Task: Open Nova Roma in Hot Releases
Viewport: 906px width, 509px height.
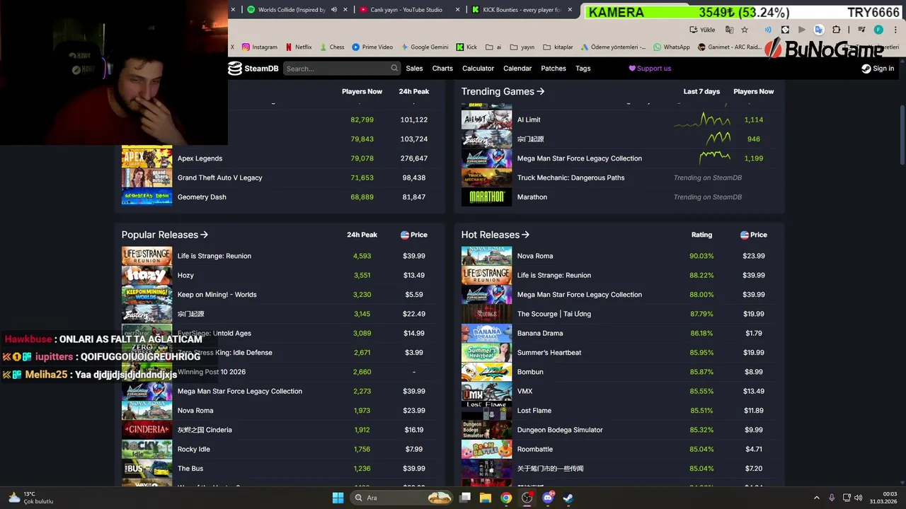Action: coord(535,256)
